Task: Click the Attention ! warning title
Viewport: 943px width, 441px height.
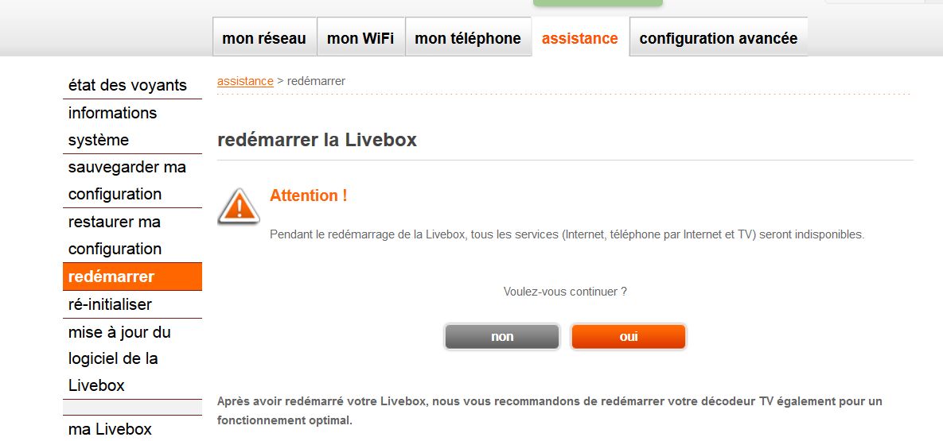Action: (309, 195)
